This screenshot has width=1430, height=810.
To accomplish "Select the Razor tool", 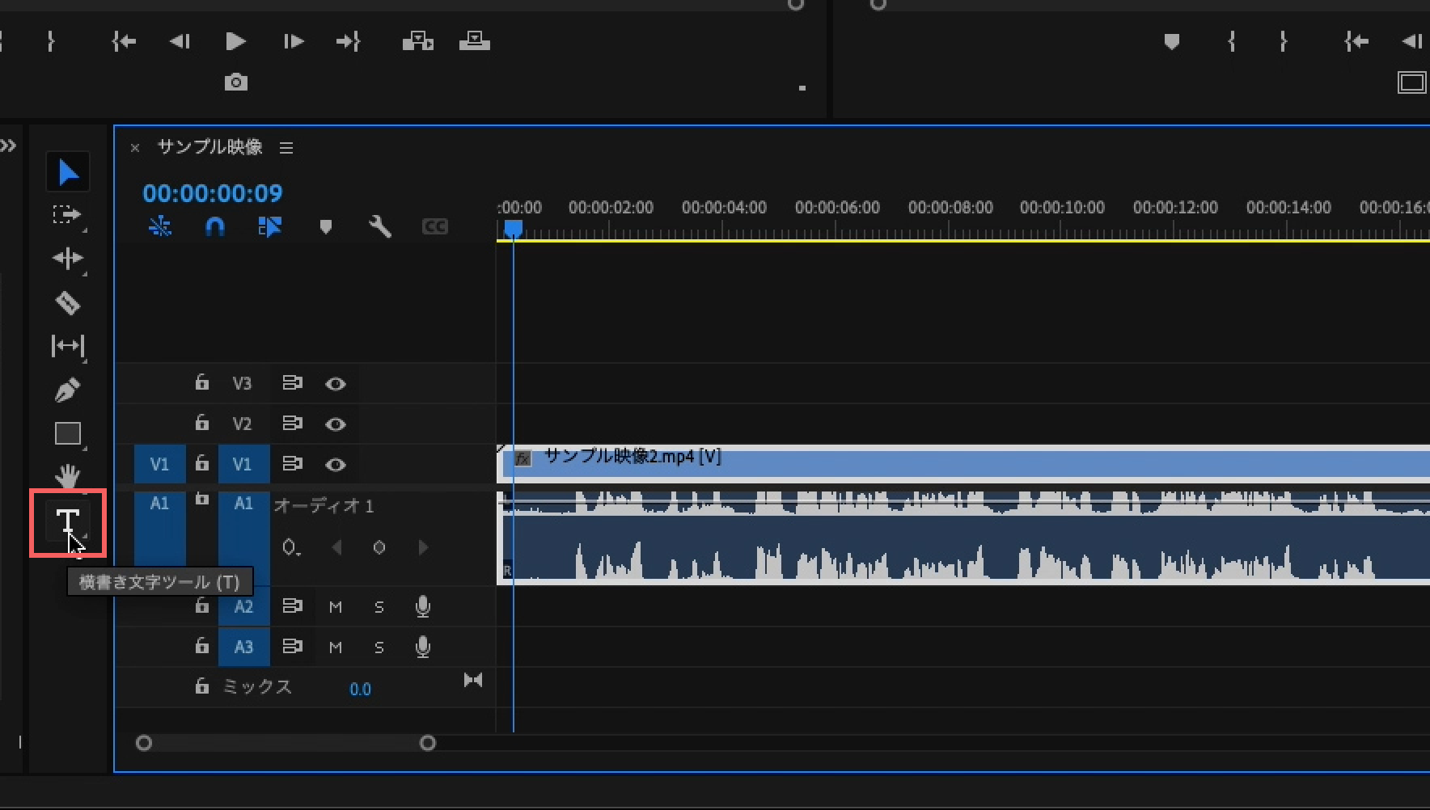I will [x=67, y=302].
